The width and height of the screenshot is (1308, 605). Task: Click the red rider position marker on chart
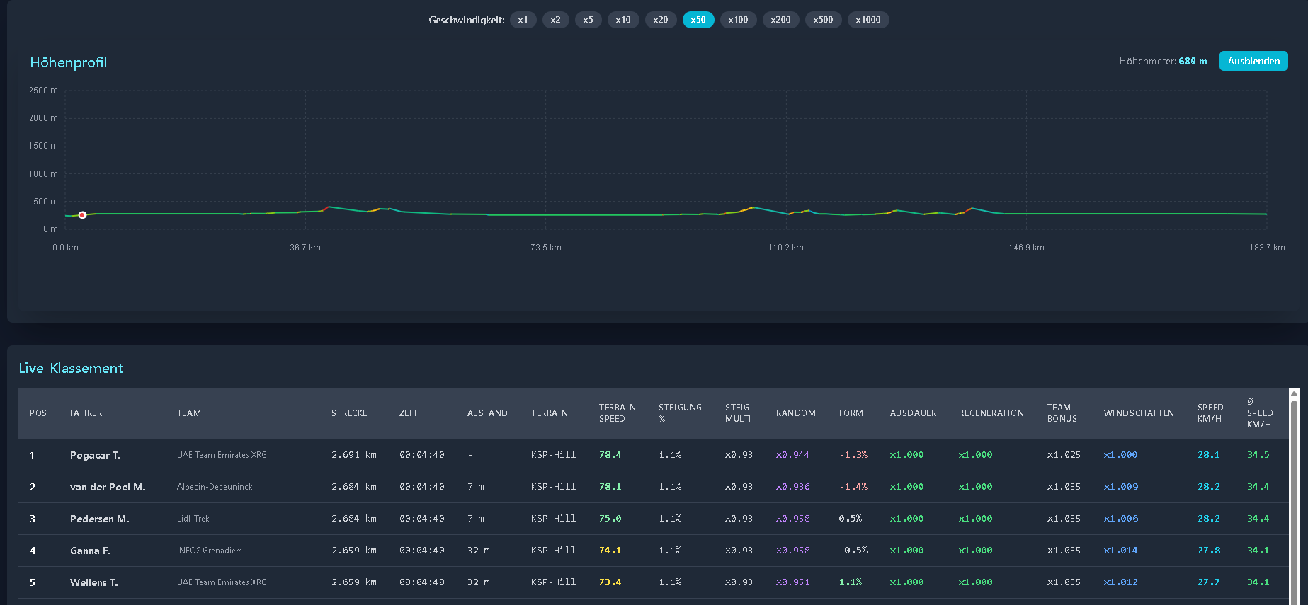pyautogui.click(x=82, y=214)
